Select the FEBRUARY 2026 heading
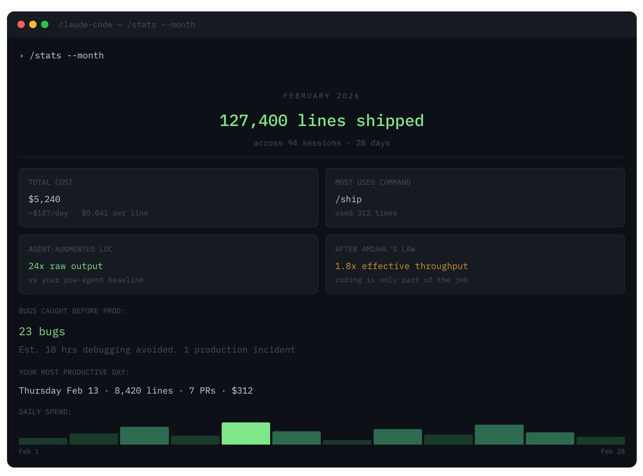 (x=322, y=96)
